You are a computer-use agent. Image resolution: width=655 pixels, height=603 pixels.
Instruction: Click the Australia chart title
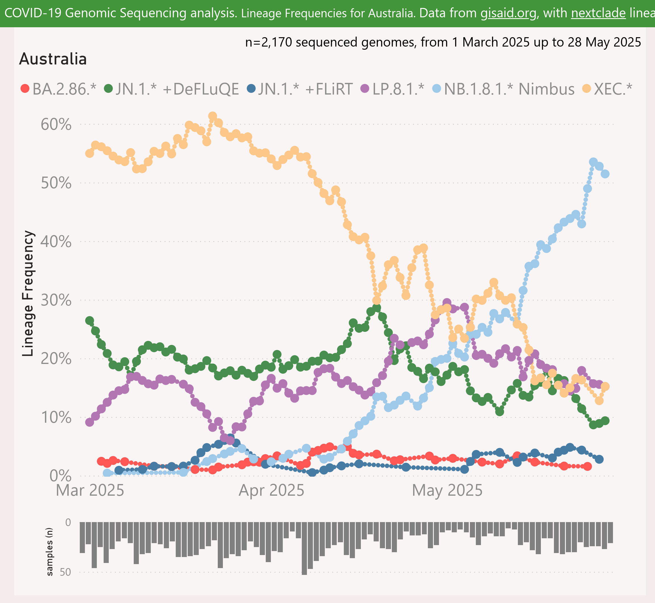53,59
